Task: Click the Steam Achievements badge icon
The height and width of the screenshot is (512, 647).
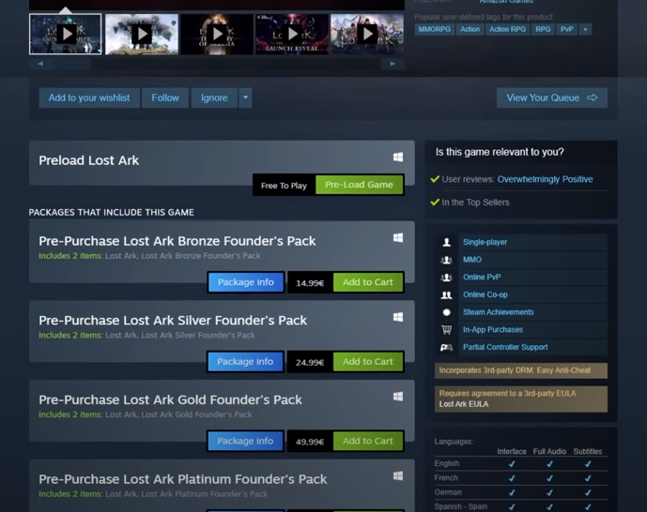Action: pyautogui.click(x=446, y=312)
